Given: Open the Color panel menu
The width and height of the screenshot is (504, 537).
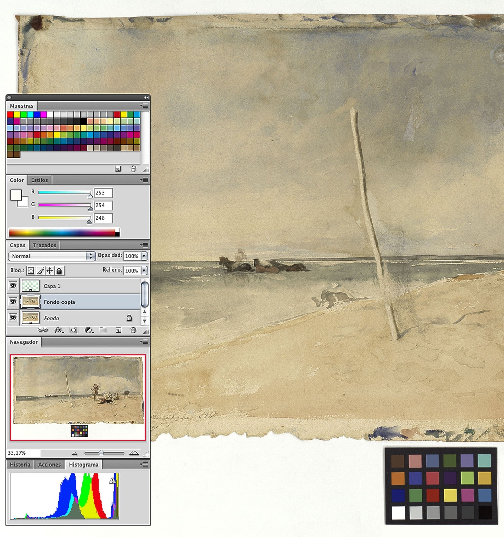Looking at the screenshot, I should [x=144, y=180].
